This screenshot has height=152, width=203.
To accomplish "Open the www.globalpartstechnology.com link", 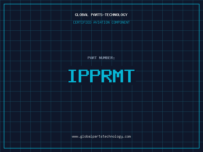I will click(x=101, y=137).
